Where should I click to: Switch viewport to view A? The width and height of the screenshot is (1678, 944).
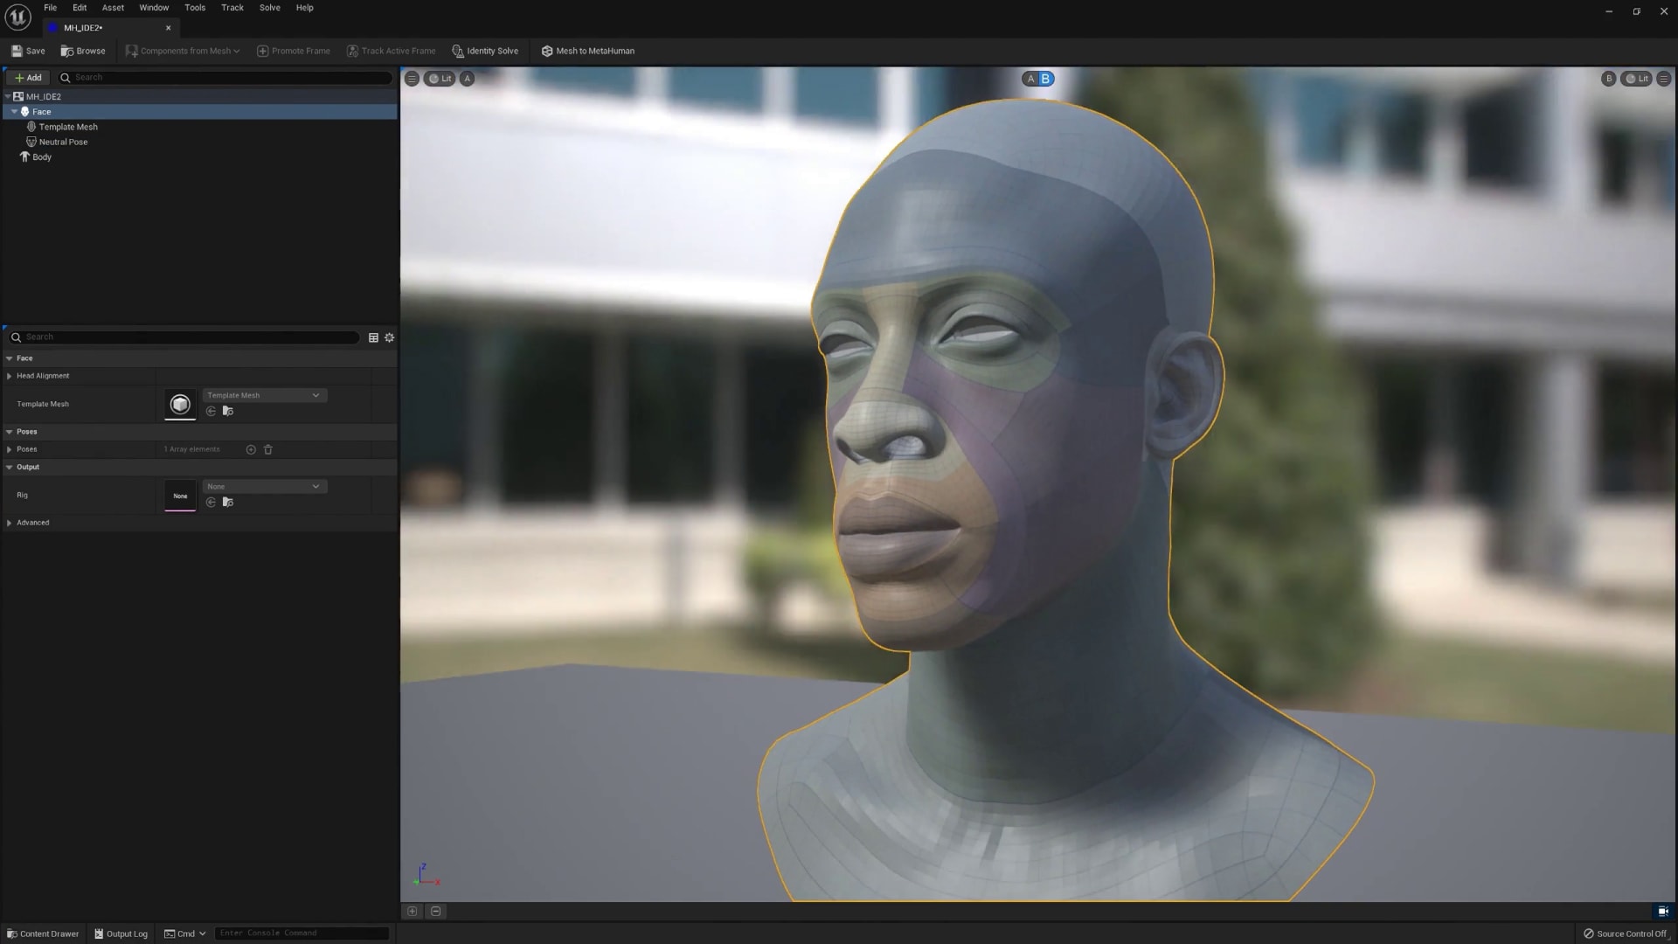tap(1030, 79)
